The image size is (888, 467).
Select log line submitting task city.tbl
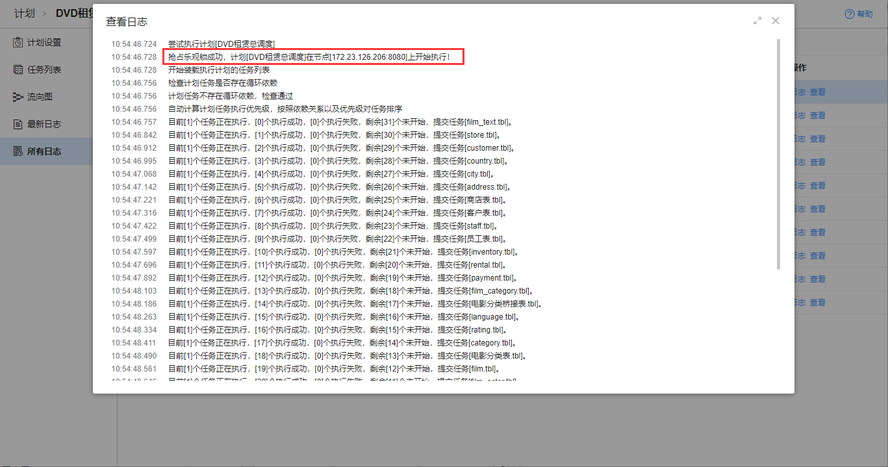[333, 174]
